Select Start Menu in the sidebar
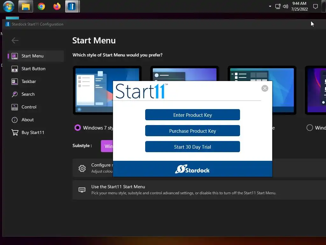326x245 pixels. pyautogui.click(x=36, y=56)
